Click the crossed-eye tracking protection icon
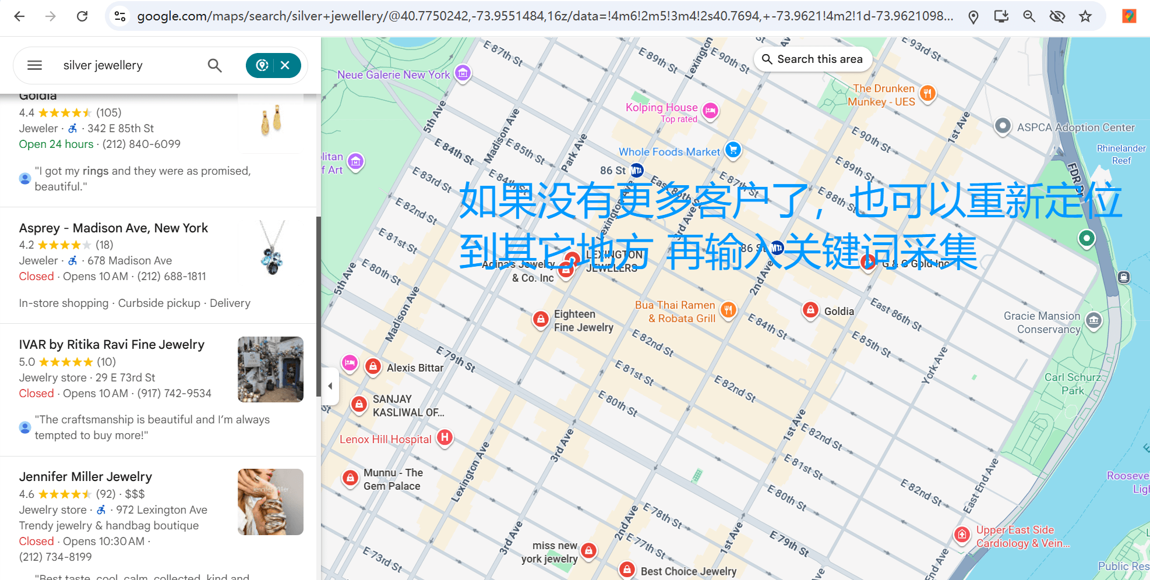The height and width of the screenshot is (580, 1150). point(1057,16)
